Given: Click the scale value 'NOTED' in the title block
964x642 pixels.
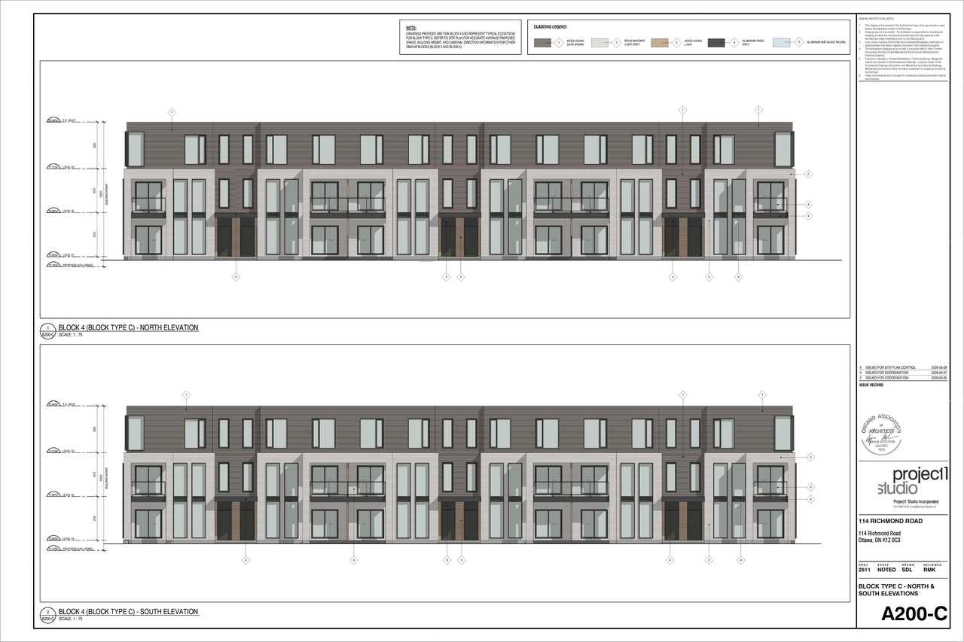Looking at the screenshot, I should point(887,571).
